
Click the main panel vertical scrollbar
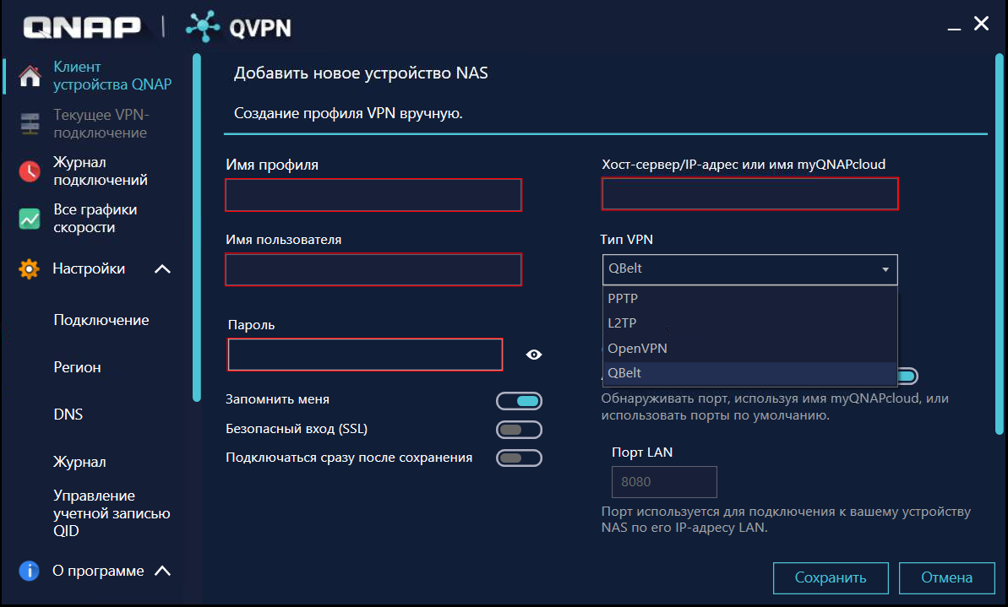(999, 244)
